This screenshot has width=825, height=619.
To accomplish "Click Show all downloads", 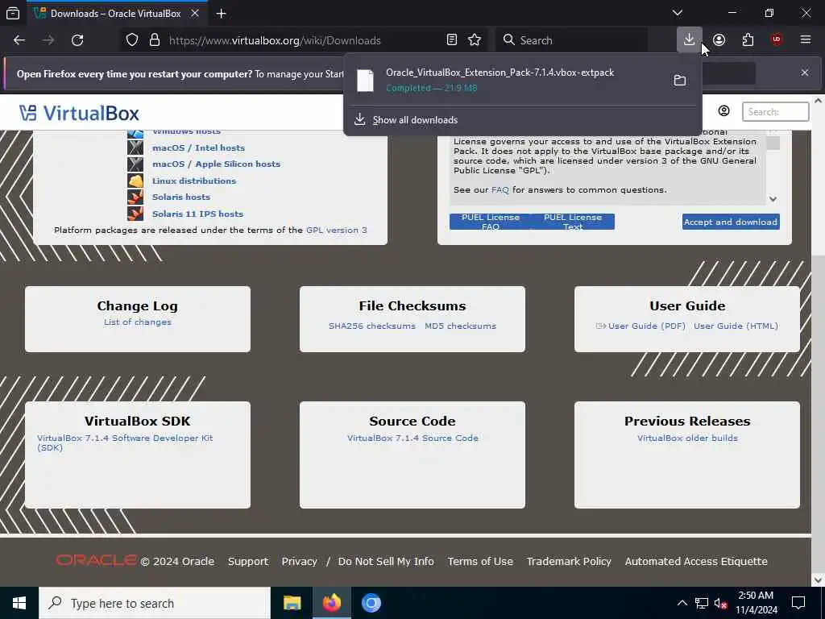I will (x=415, y=120).
